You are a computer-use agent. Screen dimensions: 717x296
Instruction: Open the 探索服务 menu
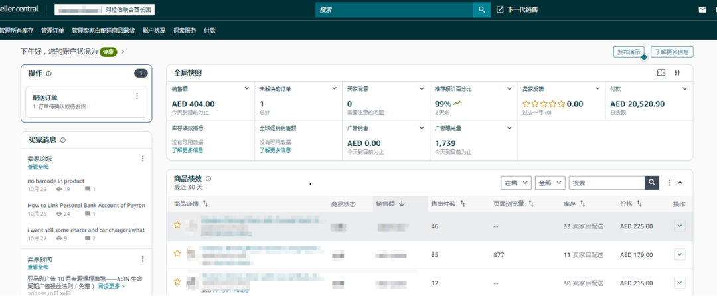tap(185, 31)
